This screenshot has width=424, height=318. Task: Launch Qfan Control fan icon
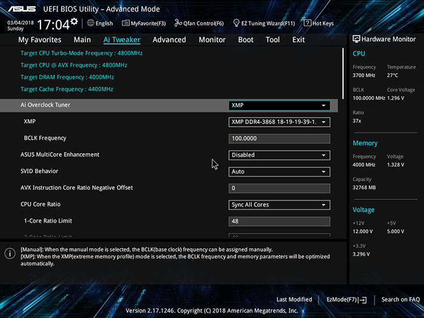pyautogui.click(x=178, y=23)
